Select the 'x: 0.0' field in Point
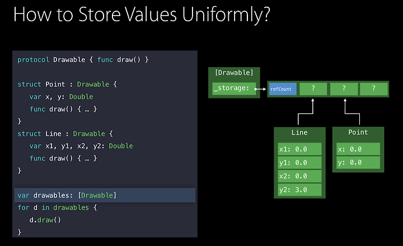This screenshot has width=403, height=246. (x=358, y=149)
